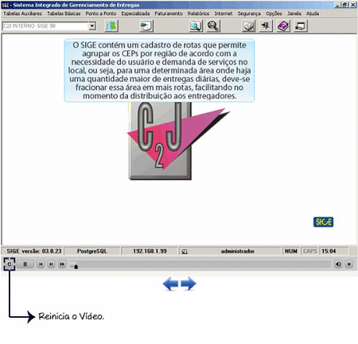Image resolution: width=358 pixels, height=344 pixels.
Task: Click the users icon in the toolbar
Action: click(111, 26)
